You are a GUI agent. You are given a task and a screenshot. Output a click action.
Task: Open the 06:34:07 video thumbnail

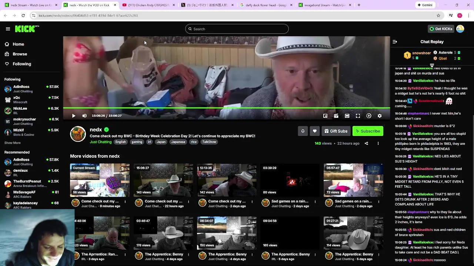pyautogui.click(x=227, y=233)
